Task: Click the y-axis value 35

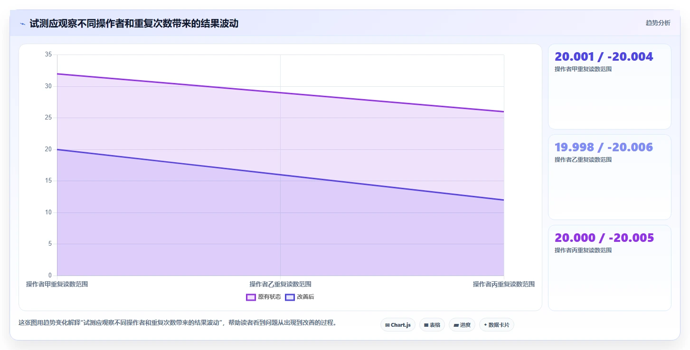Action: click(x=48, y=55)
